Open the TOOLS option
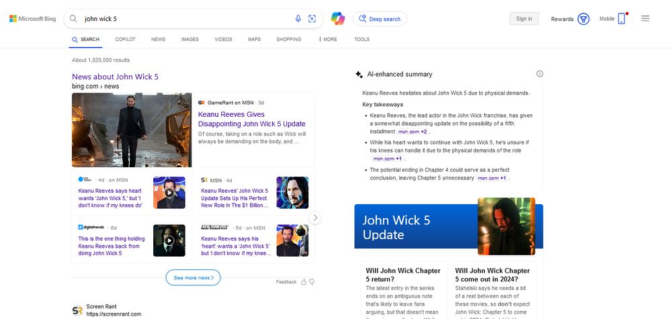 point(362,40)
